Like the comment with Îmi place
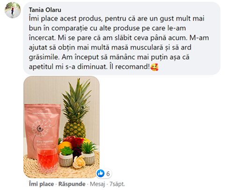 41,184
